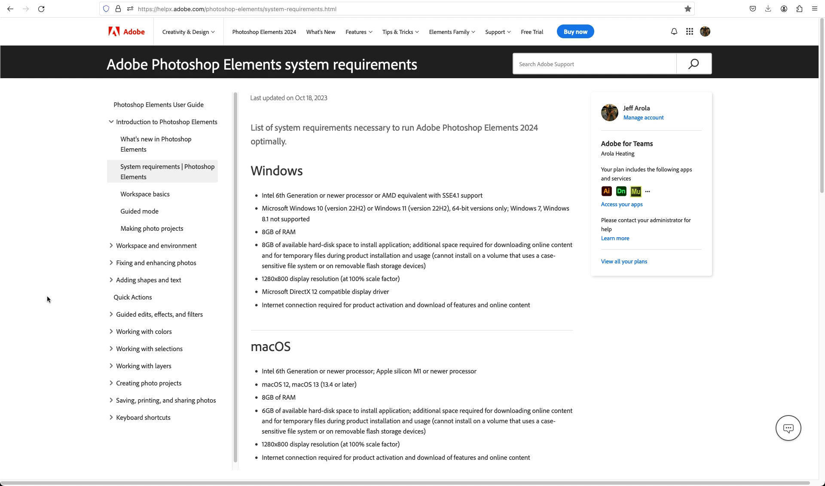Focus the Search Adobe Support field
This screenshot has height=486, width=825.
pos(594,64)
